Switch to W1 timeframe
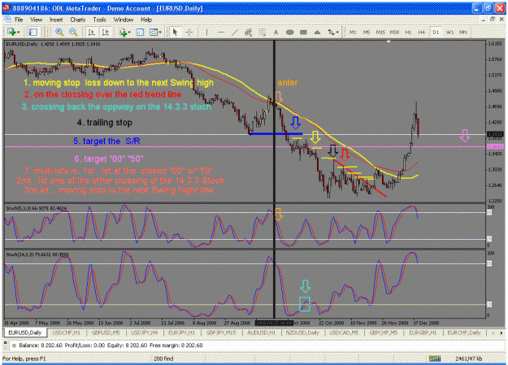508x365 pixels. [449, 32]
